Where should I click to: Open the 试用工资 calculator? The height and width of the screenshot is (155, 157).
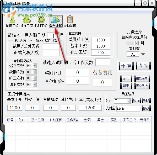(12, 22)
